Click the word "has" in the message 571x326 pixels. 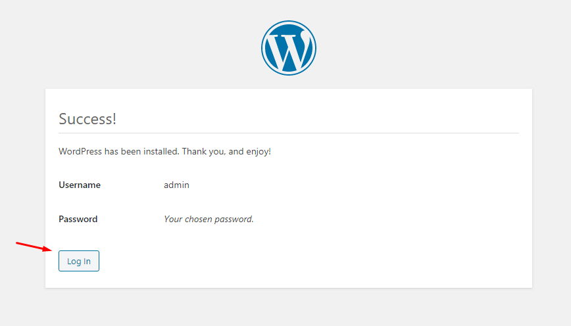[112, 151]
